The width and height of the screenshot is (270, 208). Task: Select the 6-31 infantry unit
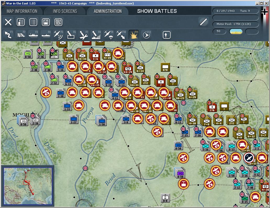(68, 81)
